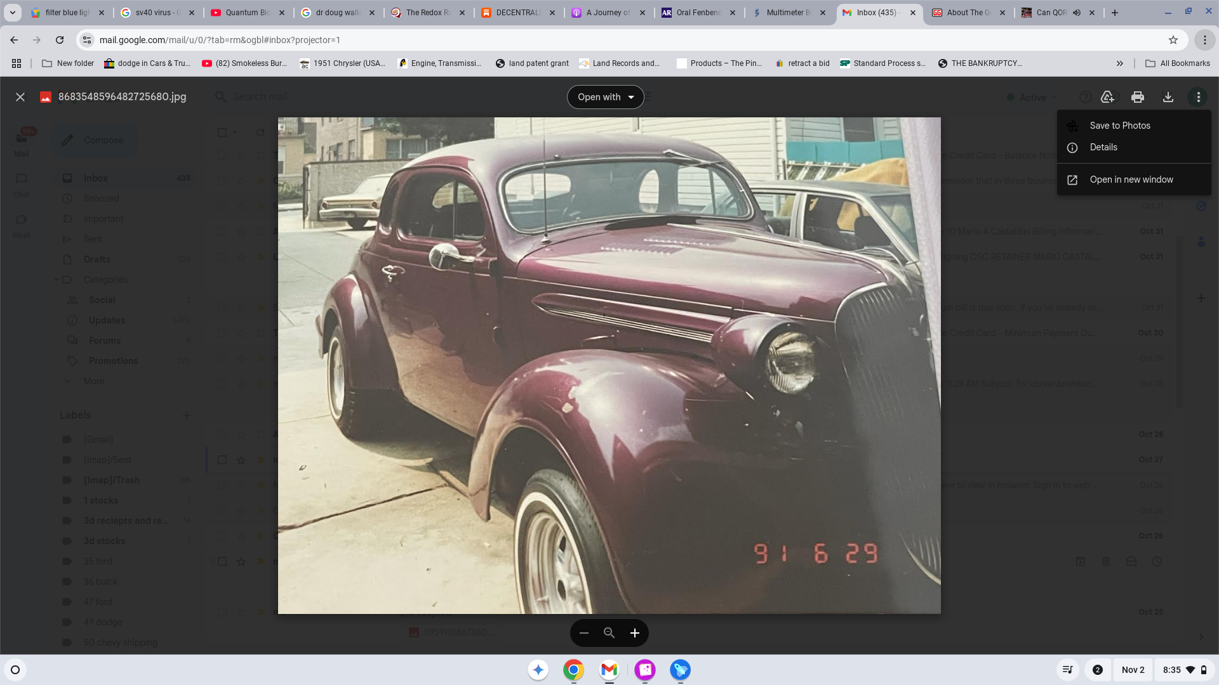
Task: Open the Nov 2 calendar date
Action: 1133,670
